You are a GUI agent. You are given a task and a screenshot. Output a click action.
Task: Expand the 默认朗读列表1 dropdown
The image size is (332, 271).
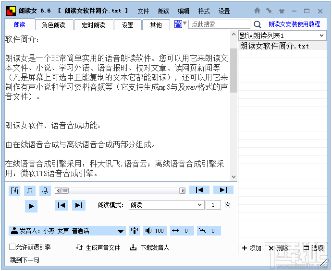pyautogui.click(x=321, y=35)
